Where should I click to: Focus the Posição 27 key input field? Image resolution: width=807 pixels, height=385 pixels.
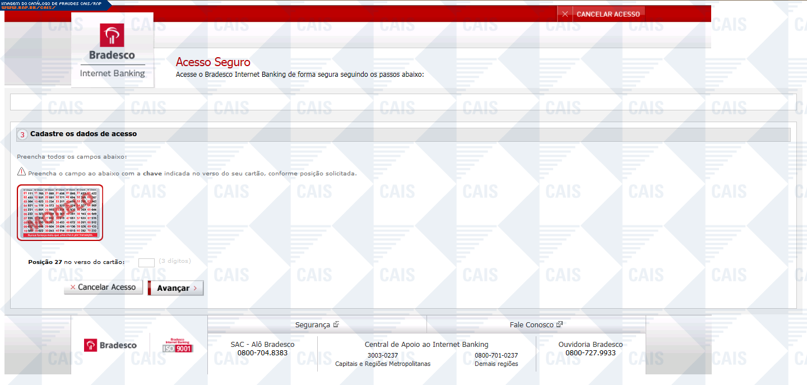146,262
